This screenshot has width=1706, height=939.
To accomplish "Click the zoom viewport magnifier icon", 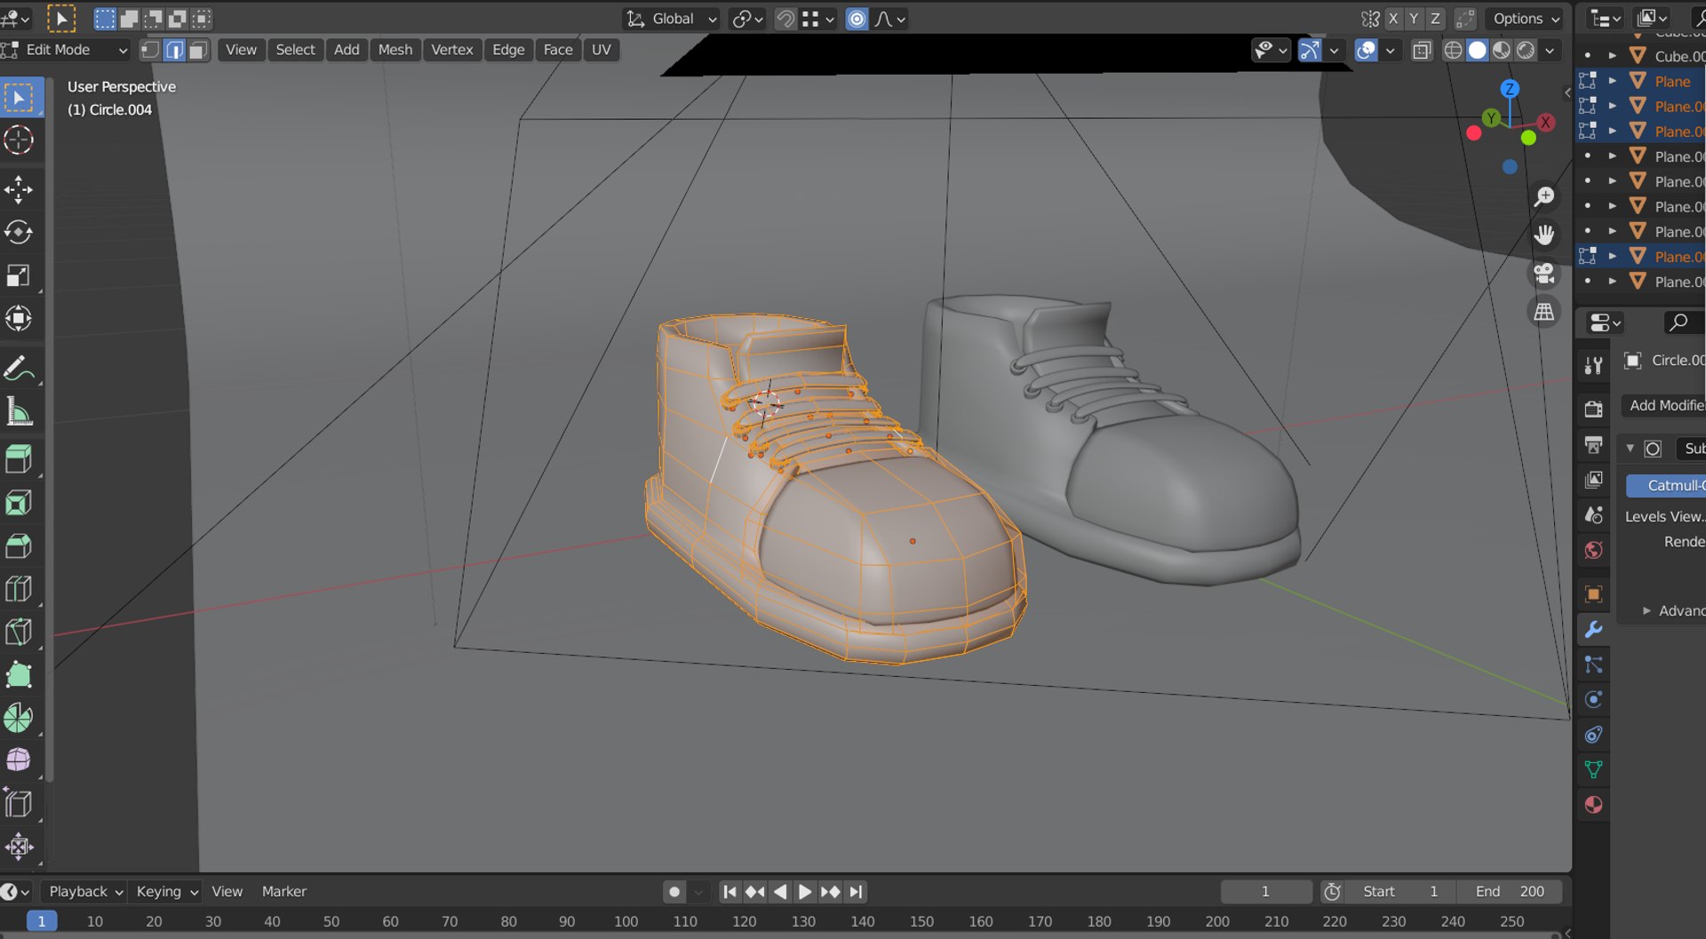I will [x=1544, y=196].
